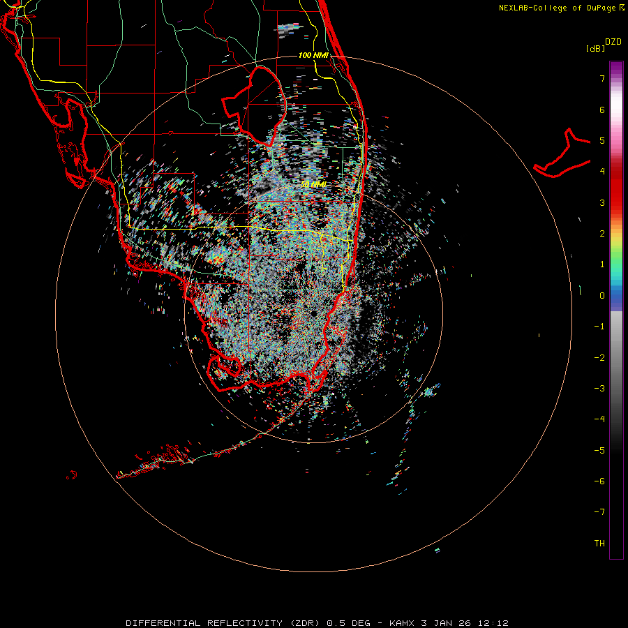Viewport: 628px width, 628px height.
Task: Click the 3 value on color scale
Action: [x=602, y=202]
